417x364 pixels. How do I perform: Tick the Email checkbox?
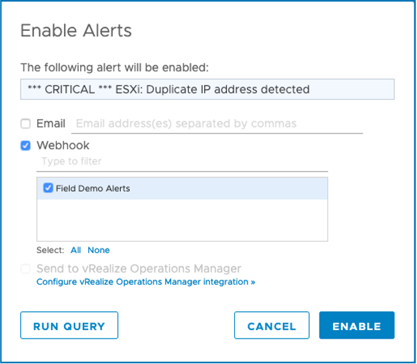[x=25, y=124]
